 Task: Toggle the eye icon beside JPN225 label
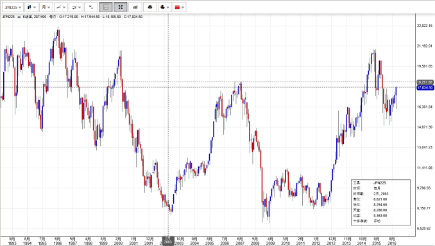tap(19, 17)
